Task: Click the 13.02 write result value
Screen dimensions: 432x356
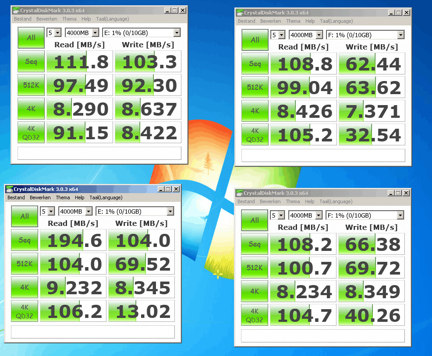Action: tap(142, 311)
